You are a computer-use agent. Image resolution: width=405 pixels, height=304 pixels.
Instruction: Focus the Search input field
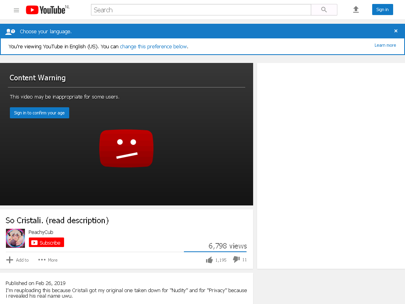click(x=201, y=10)
